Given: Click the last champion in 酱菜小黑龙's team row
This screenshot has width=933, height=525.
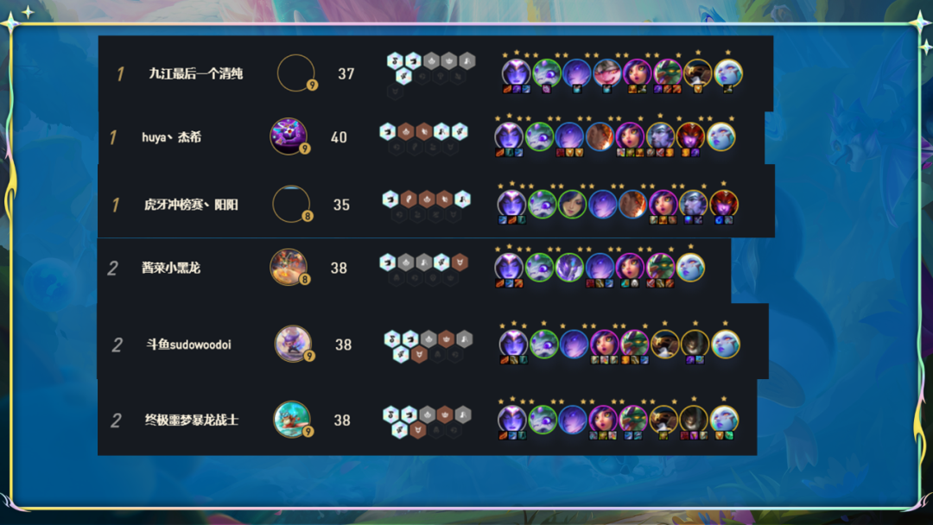Looking at the screenshot, I should 690,266.
